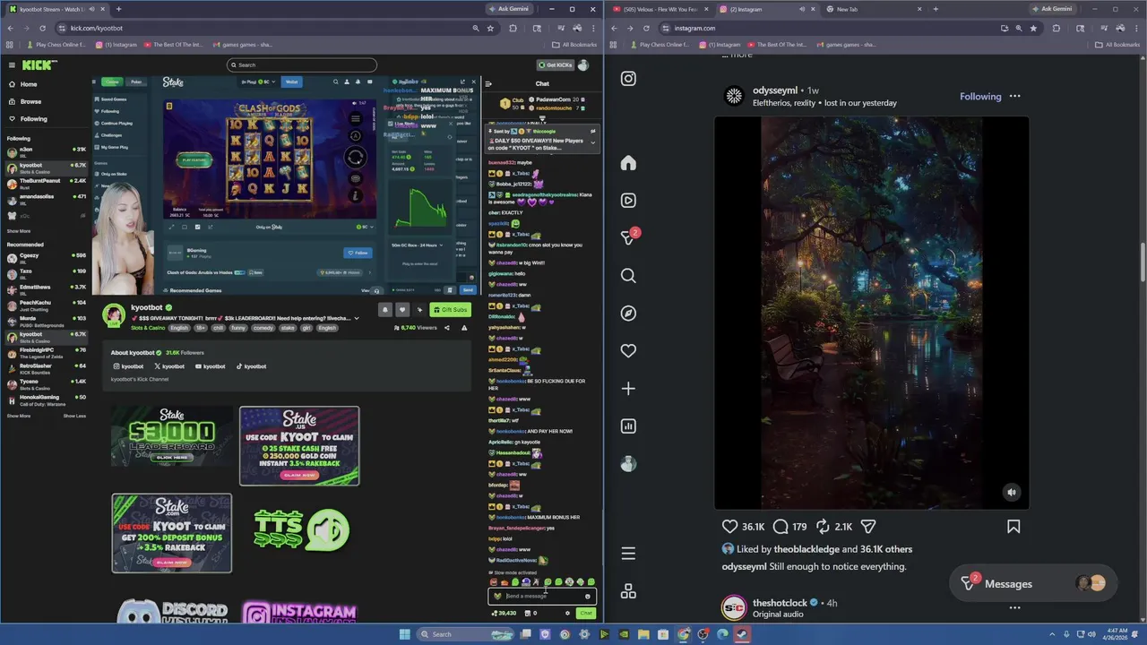Image resolution: width=1147 pixels, height=645 pixels.
Task: Click the Send a message chat field
Action: click(x=542, y=596)
